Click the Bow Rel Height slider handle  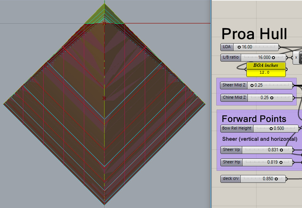click(271, 129)
